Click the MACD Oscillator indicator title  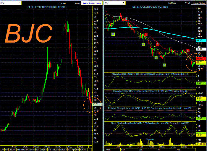pyautogui.click(x=150, y=74)
